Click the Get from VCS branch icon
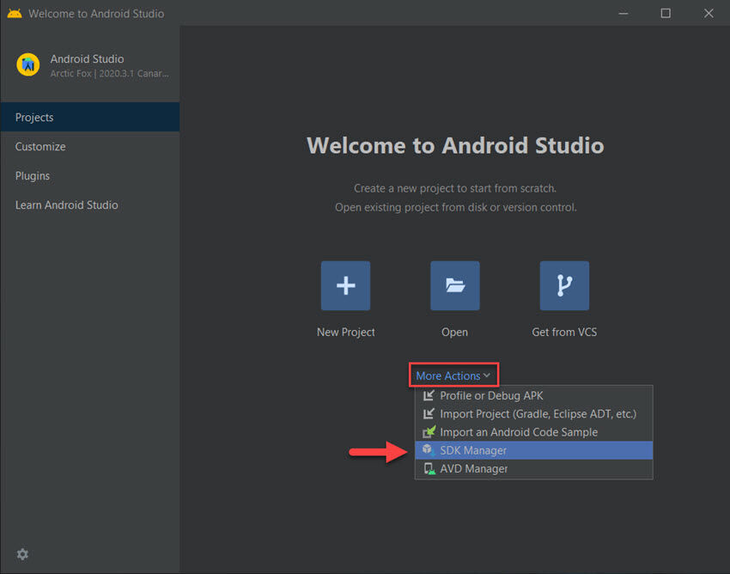 point(564,285)
